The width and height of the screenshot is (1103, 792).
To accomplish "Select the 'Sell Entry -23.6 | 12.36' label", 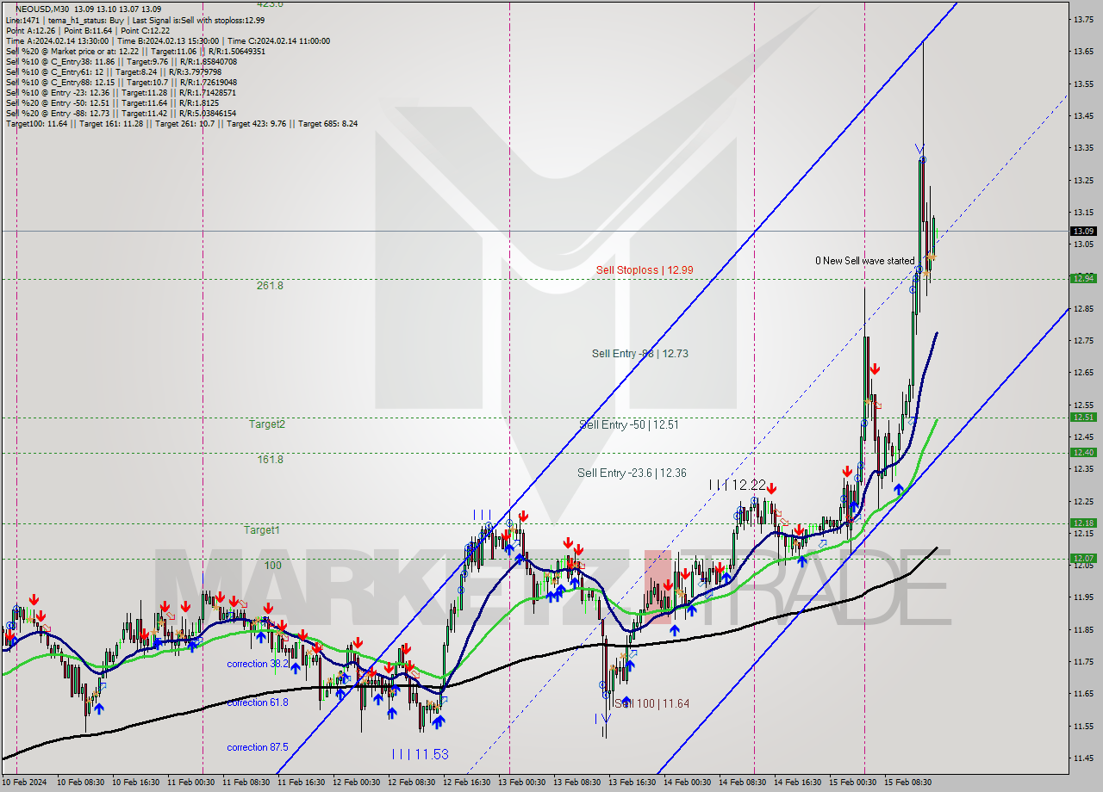I will [632, 473].
